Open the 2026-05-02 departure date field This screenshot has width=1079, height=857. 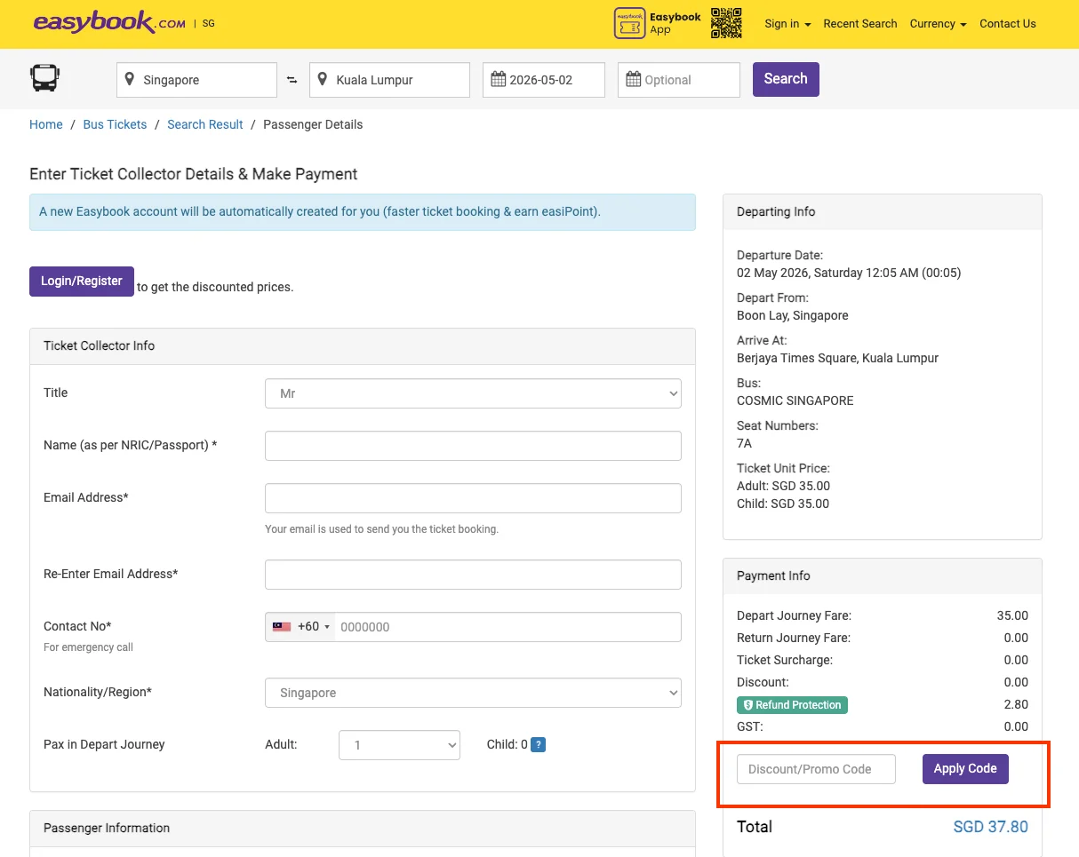tap(544, 80)
